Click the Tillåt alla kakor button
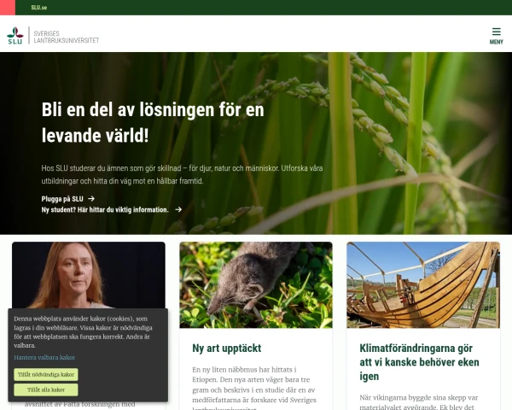512x410 pixels. click(46, 389)
